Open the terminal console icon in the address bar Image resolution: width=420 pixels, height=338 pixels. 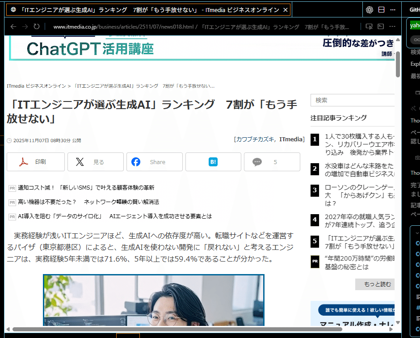(381, 26)
